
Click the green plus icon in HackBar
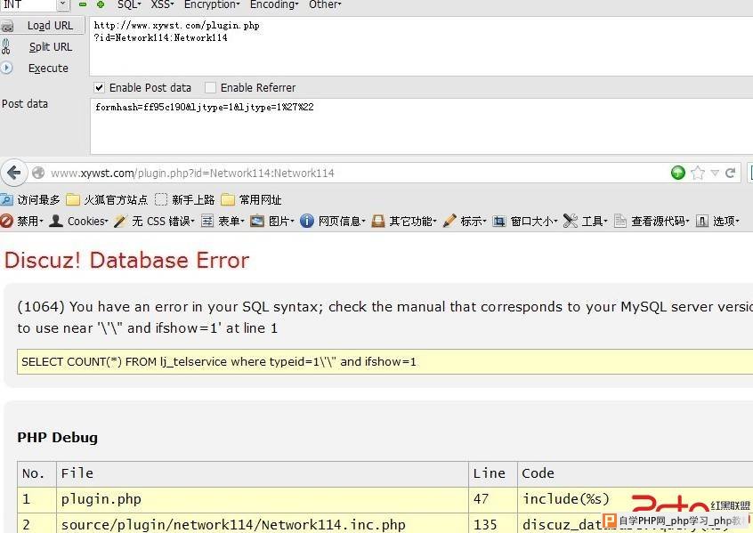tap(101, 4)
